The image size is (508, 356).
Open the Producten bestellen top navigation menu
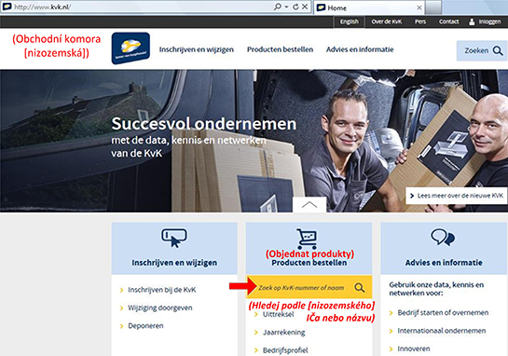point(280,49)
